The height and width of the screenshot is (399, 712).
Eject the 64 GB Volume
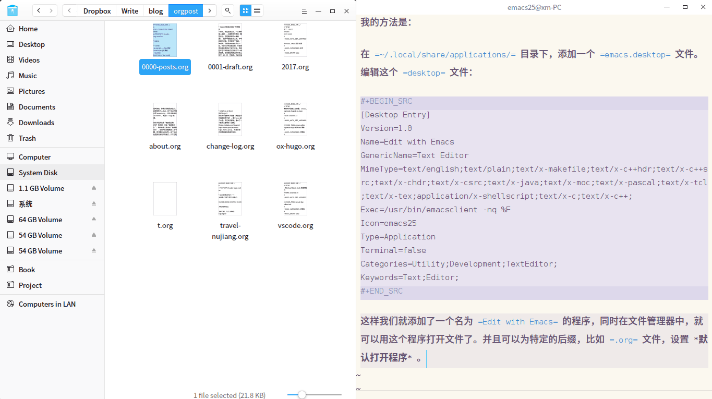coord(94,220)
